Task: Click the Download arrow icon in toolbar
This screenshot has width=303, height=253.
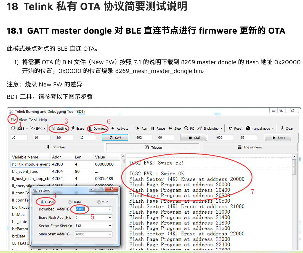Action: pos(90,129)
